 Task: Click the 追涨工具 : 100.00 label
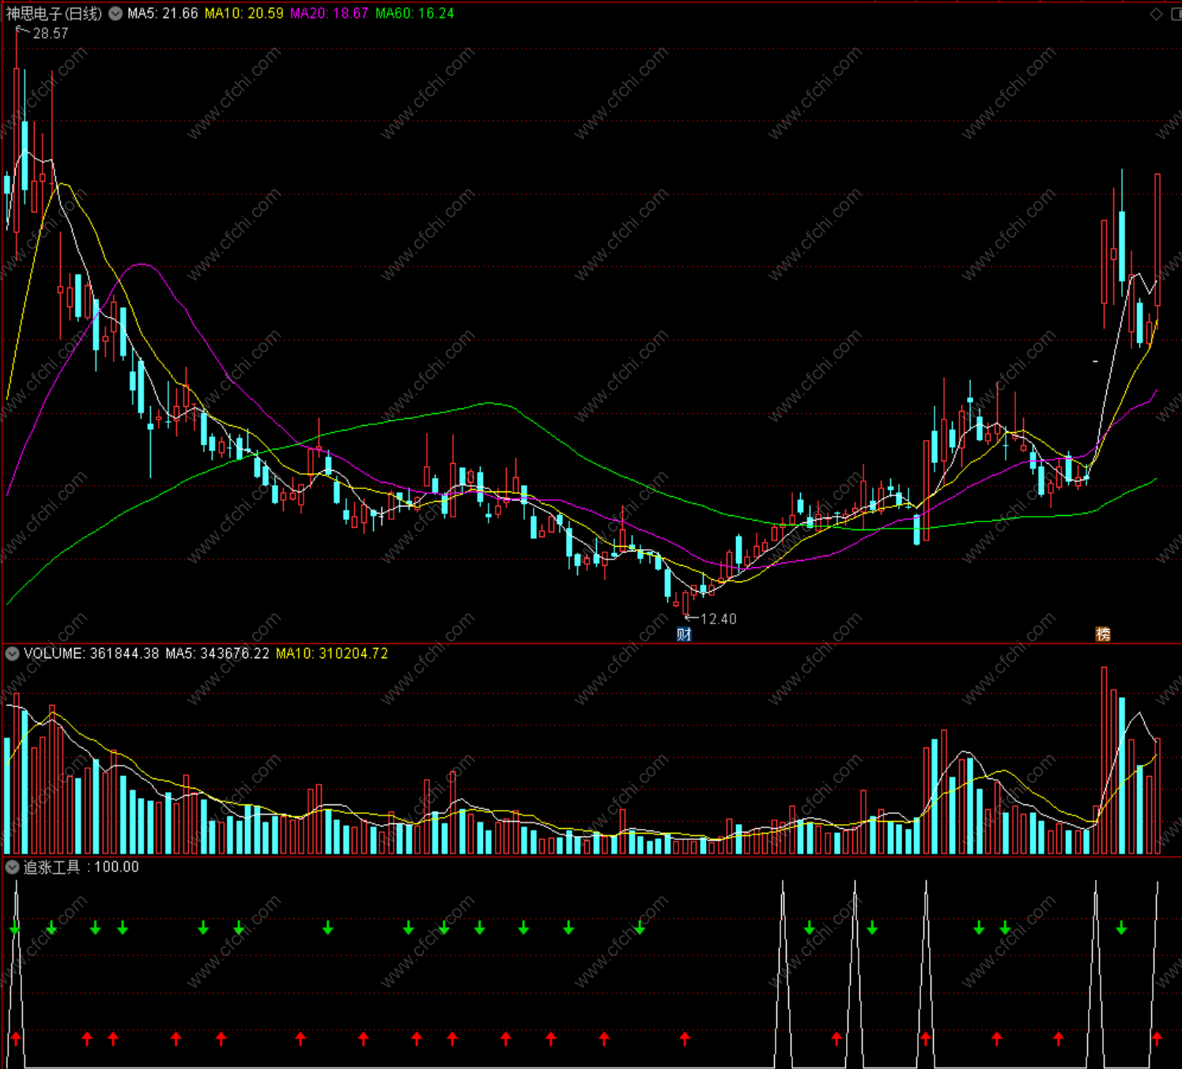(81, 867)
